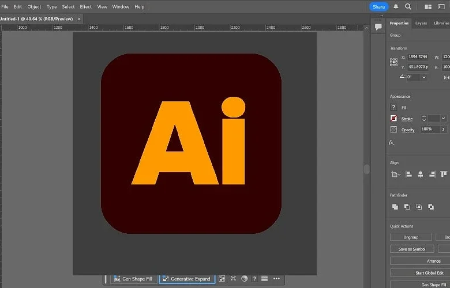450x288 pixels.
Task: Click the image trace icon in task bar
Action: [222, 279]
